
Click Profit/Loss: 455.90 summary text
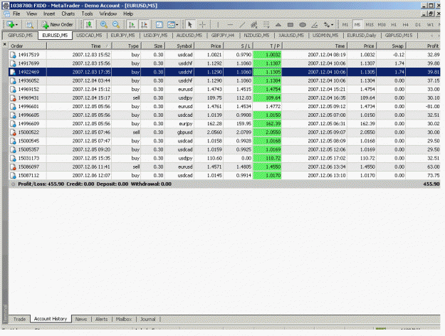41,184
